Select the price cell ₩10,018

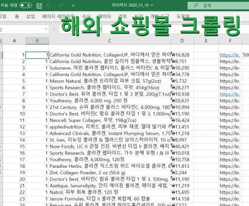[x=182, y=153]
